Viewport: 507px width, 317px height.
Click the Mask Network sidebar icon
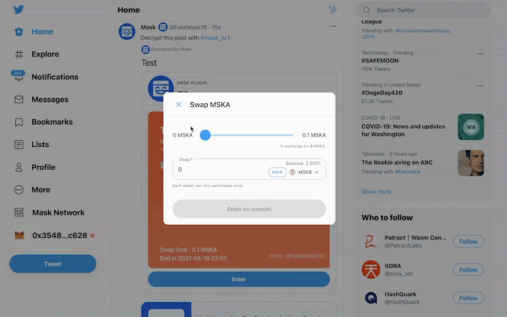pos(19,212)
